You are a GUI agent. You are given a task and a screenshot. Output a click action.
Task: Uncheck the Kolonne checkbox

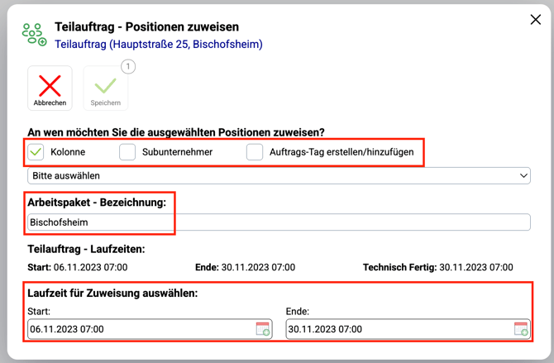[36, 152]
